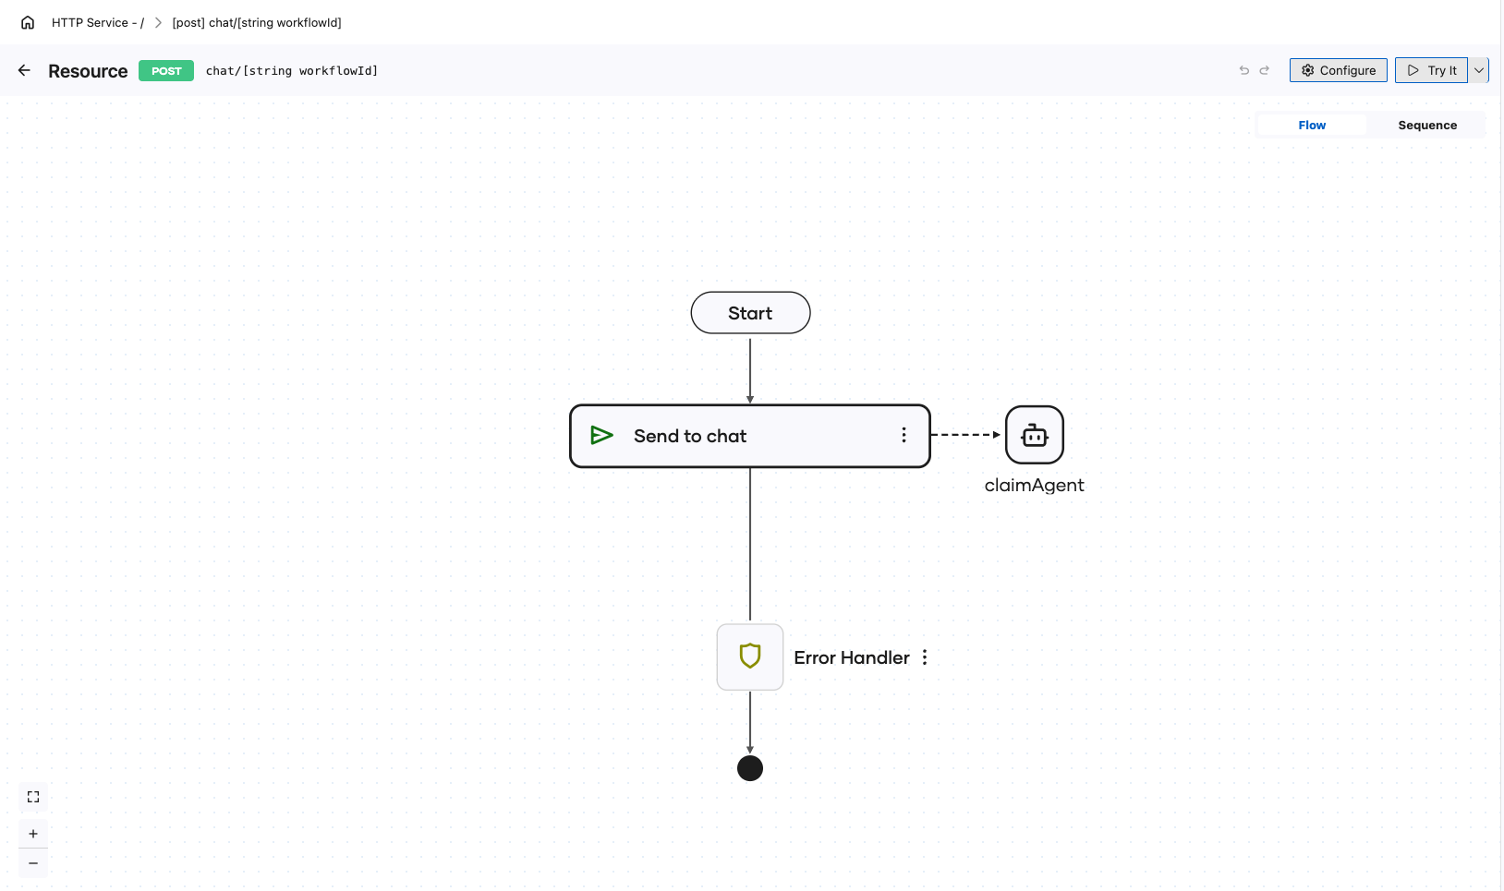Click the Error Handler label
The image size is (1504, 891).
pyautogui.click(x=852, y=657)
